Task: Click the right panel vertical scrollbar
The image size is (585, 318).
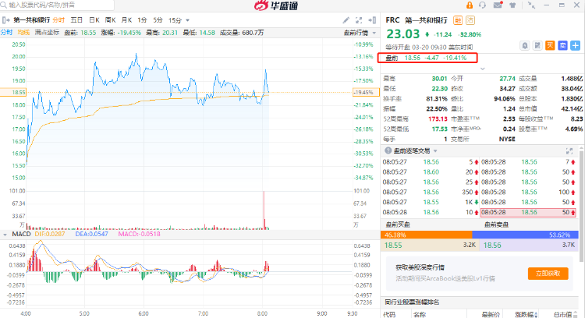Action: pos(582,205)
